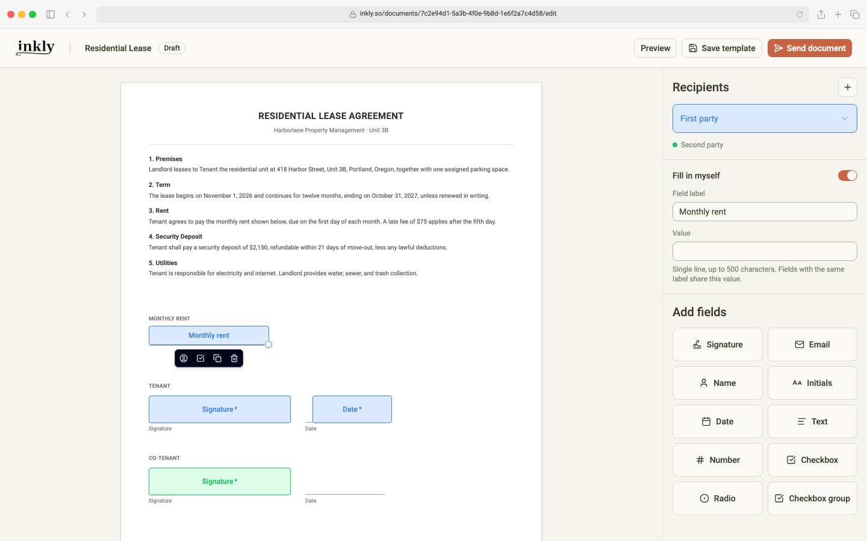Open document Preview
The width and height of the screenshot is (867, 541).
click(655, 48)
